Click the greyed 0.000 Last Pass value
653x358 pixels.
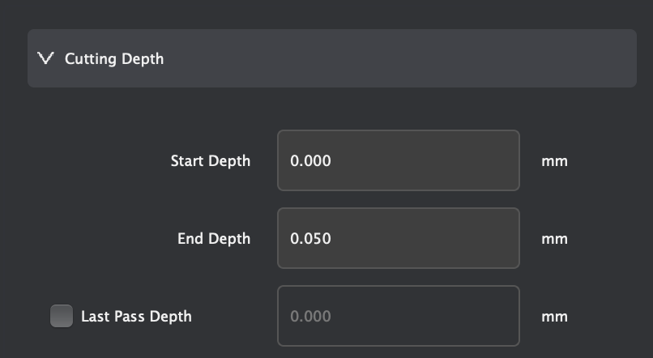(x=310, y=316)
